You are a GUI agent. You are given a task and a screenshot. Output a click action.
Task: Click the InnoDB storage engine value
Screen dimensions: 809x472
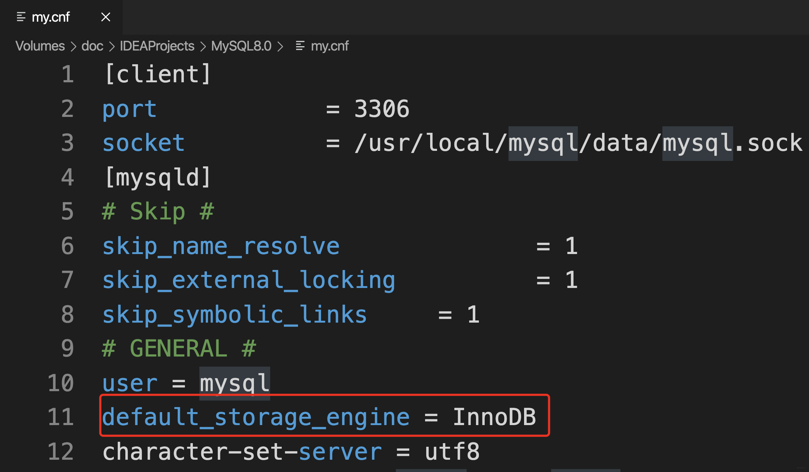tap(494, 417)
